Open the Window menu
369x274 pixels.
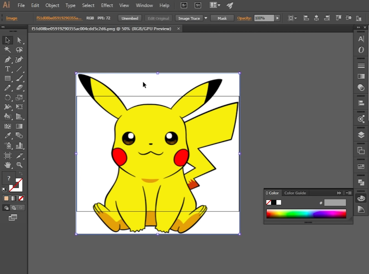pyautogui.click(x=144, y=5)
